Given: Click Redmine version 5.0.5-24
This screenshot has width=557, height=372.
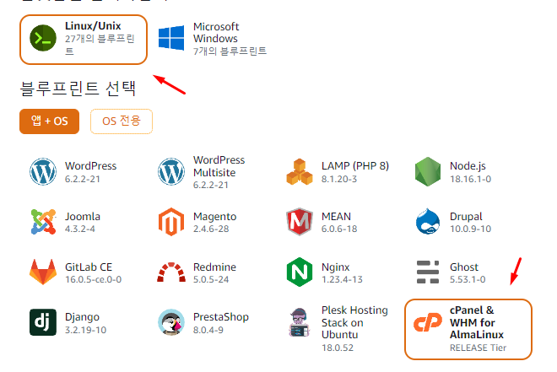Looking at the screenshot, I should pyautogui.click(x=211, y=280).
